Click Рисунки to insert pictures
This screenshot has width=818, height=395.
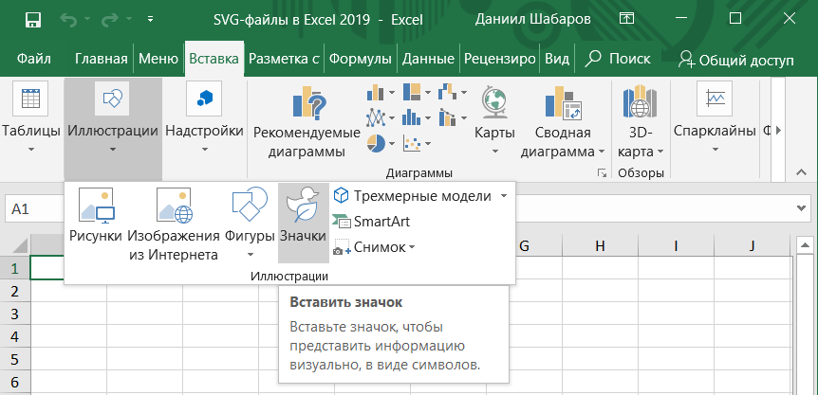(96, 217)
